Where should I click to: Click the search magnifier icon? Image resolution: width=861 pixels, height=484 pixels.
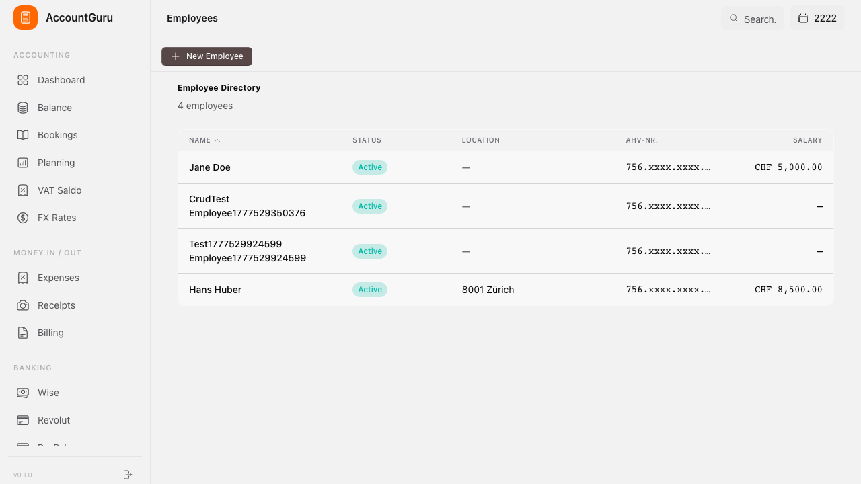734,18
